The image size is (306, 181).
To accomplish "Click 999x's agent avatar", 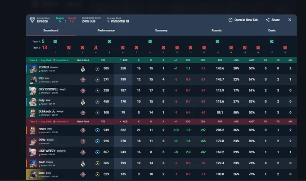I will click(x=33, y=141).
